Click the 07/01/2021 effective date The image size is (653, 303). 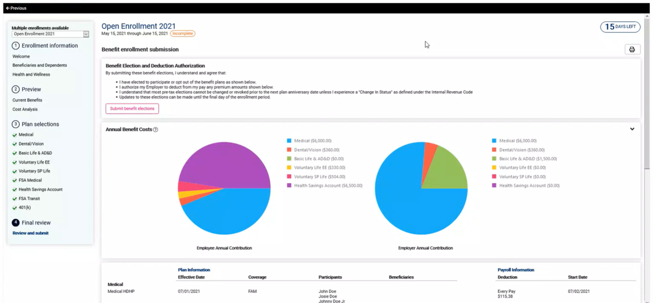(x=189, y=291)
